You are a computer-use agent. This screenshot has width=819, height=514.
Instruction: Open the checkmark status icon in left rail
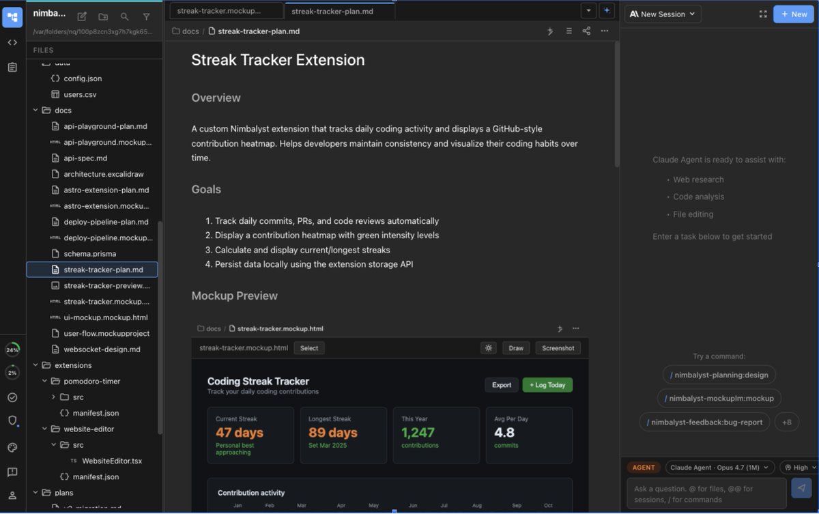12,397
